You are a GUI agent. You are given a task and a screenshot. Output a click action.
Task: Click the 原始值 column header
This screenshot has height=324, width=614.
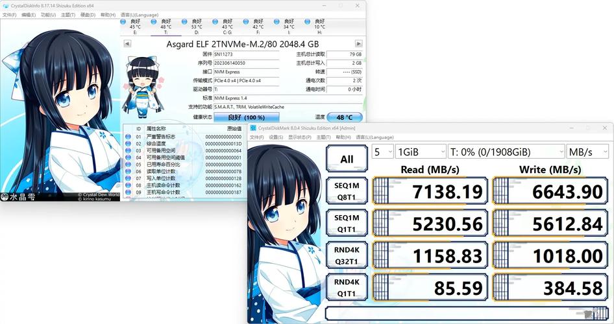point(234,128)
